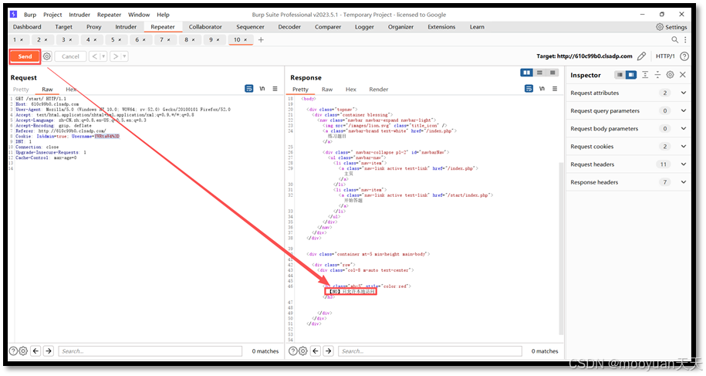Select top-bottom layout view
This screenshot has height=376, width=706.
point(539,73)
